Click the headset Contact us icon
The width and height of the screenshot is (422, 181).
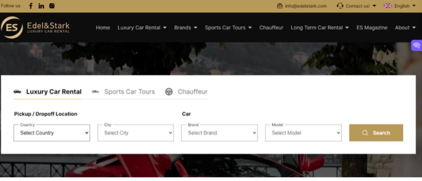[340, 6]
